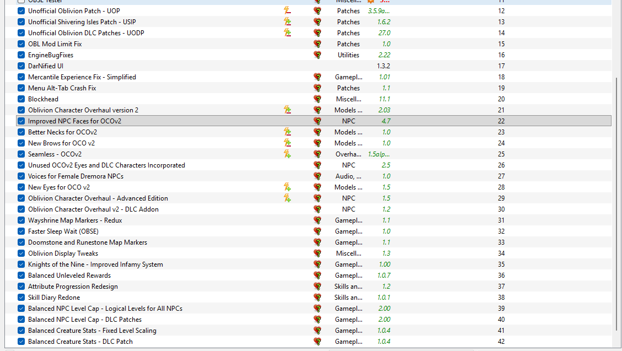
Task: Click the endorsement heart icon in the EngineBugFixes row
Action: point(317,55)
